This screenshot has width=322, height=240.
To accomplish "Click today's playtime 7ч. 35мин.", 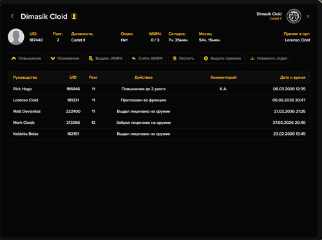I will click(178, 40).
